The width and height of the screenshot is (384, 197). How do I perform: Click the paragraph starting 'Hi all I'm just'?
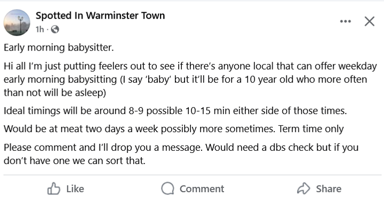pos(190,79)
